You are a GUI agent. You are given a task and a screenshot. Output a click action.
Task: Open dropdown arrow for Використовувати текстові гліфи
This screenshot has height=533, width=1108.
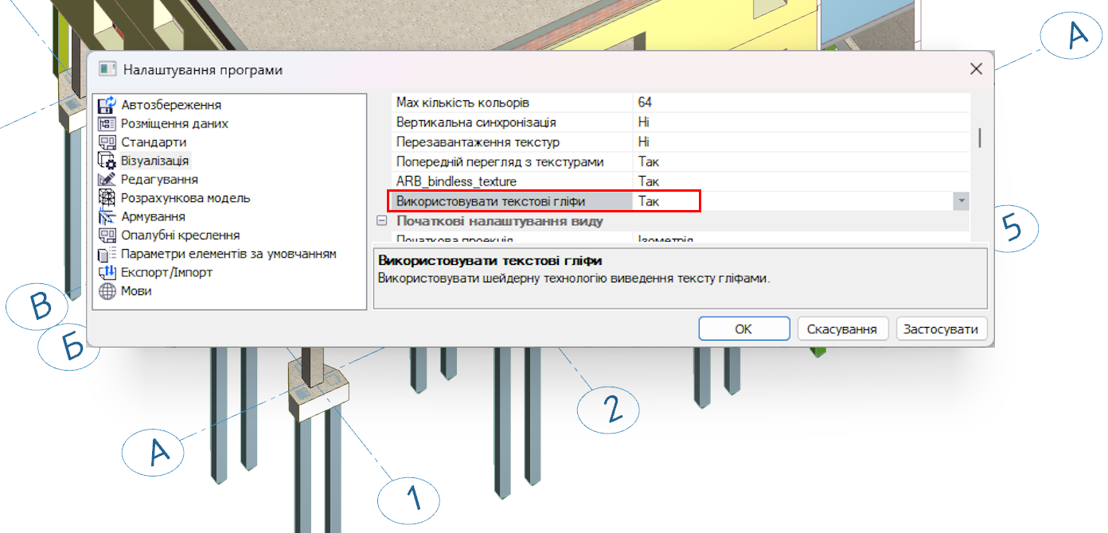pyautogui.click(x=962, y=201)
